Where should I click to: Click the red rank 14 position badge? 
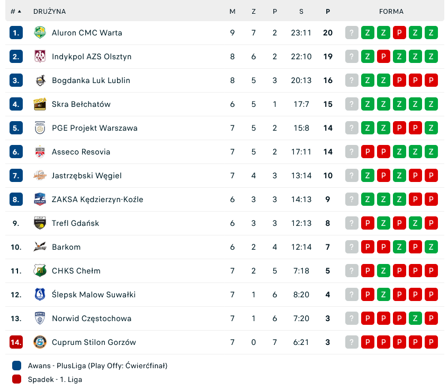pyautogui.click(x=16, y=342)
